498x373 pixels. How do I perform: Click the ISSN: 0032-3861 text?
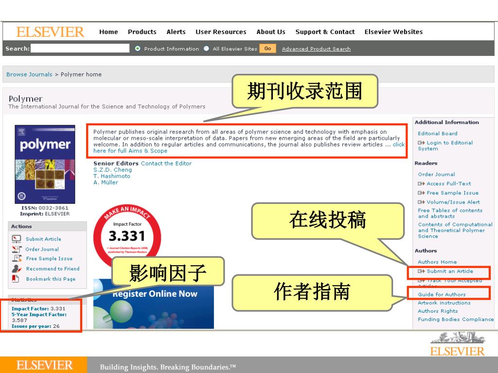click(45, 208)
